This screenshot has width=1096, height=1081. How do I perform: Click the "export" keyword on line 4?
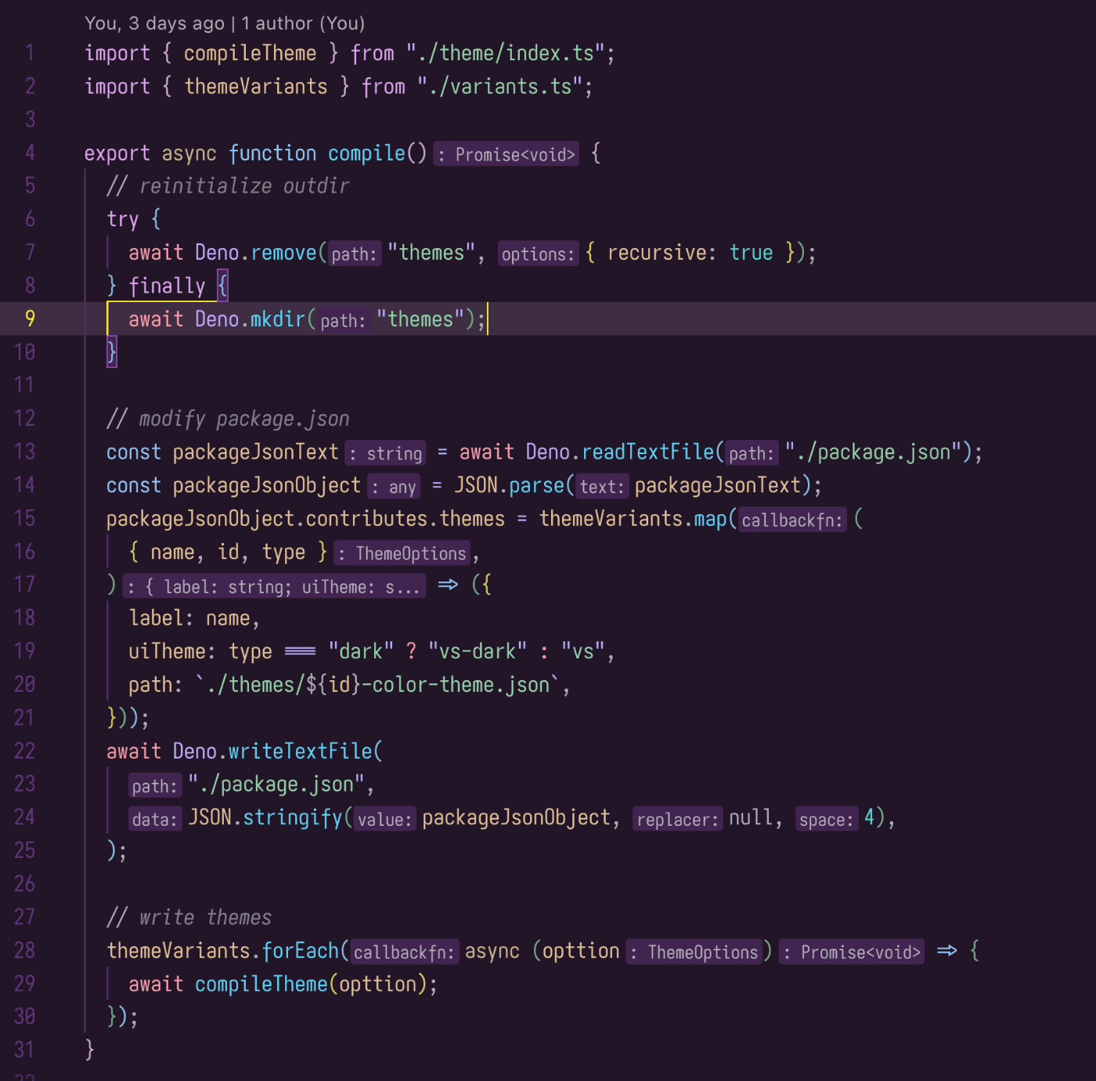pyautogui.click(x=117, y=153)
